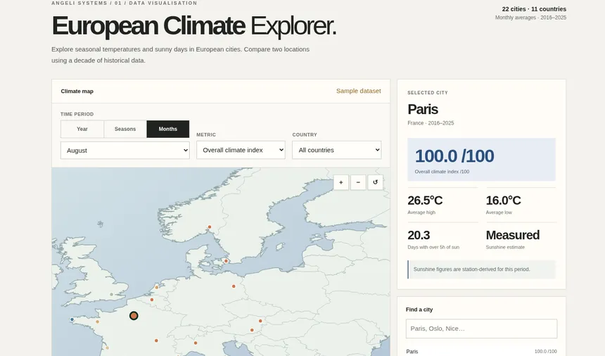Click the Paris selected city heading
The width and height of the screenshot is (605, 356).
[423, 109]
